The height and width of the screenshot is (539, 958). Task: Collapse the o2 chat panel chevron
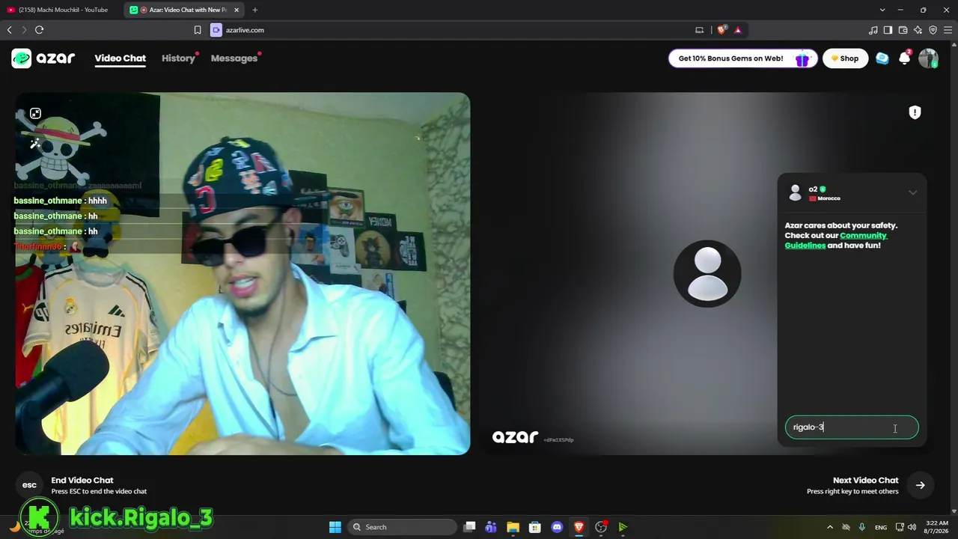912,192
